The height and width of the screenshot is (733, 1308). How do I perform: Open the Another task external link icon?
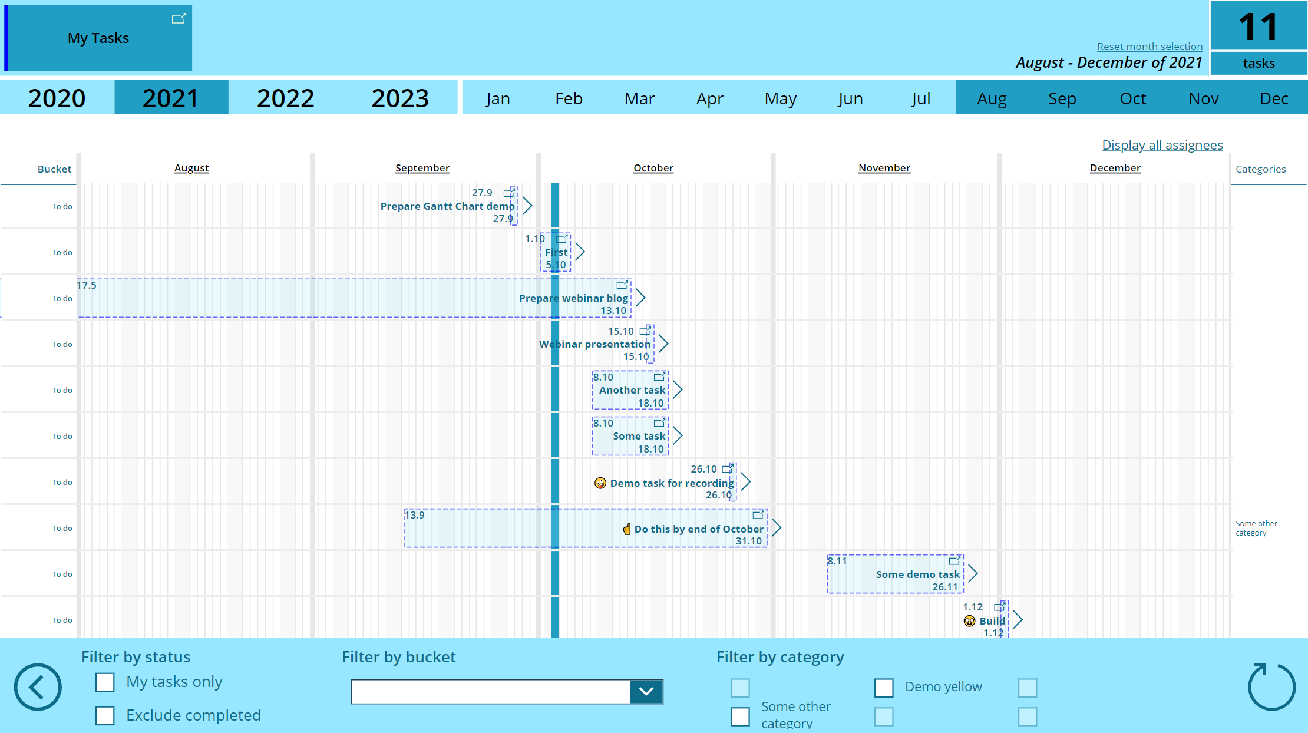[x=660, y=377]
